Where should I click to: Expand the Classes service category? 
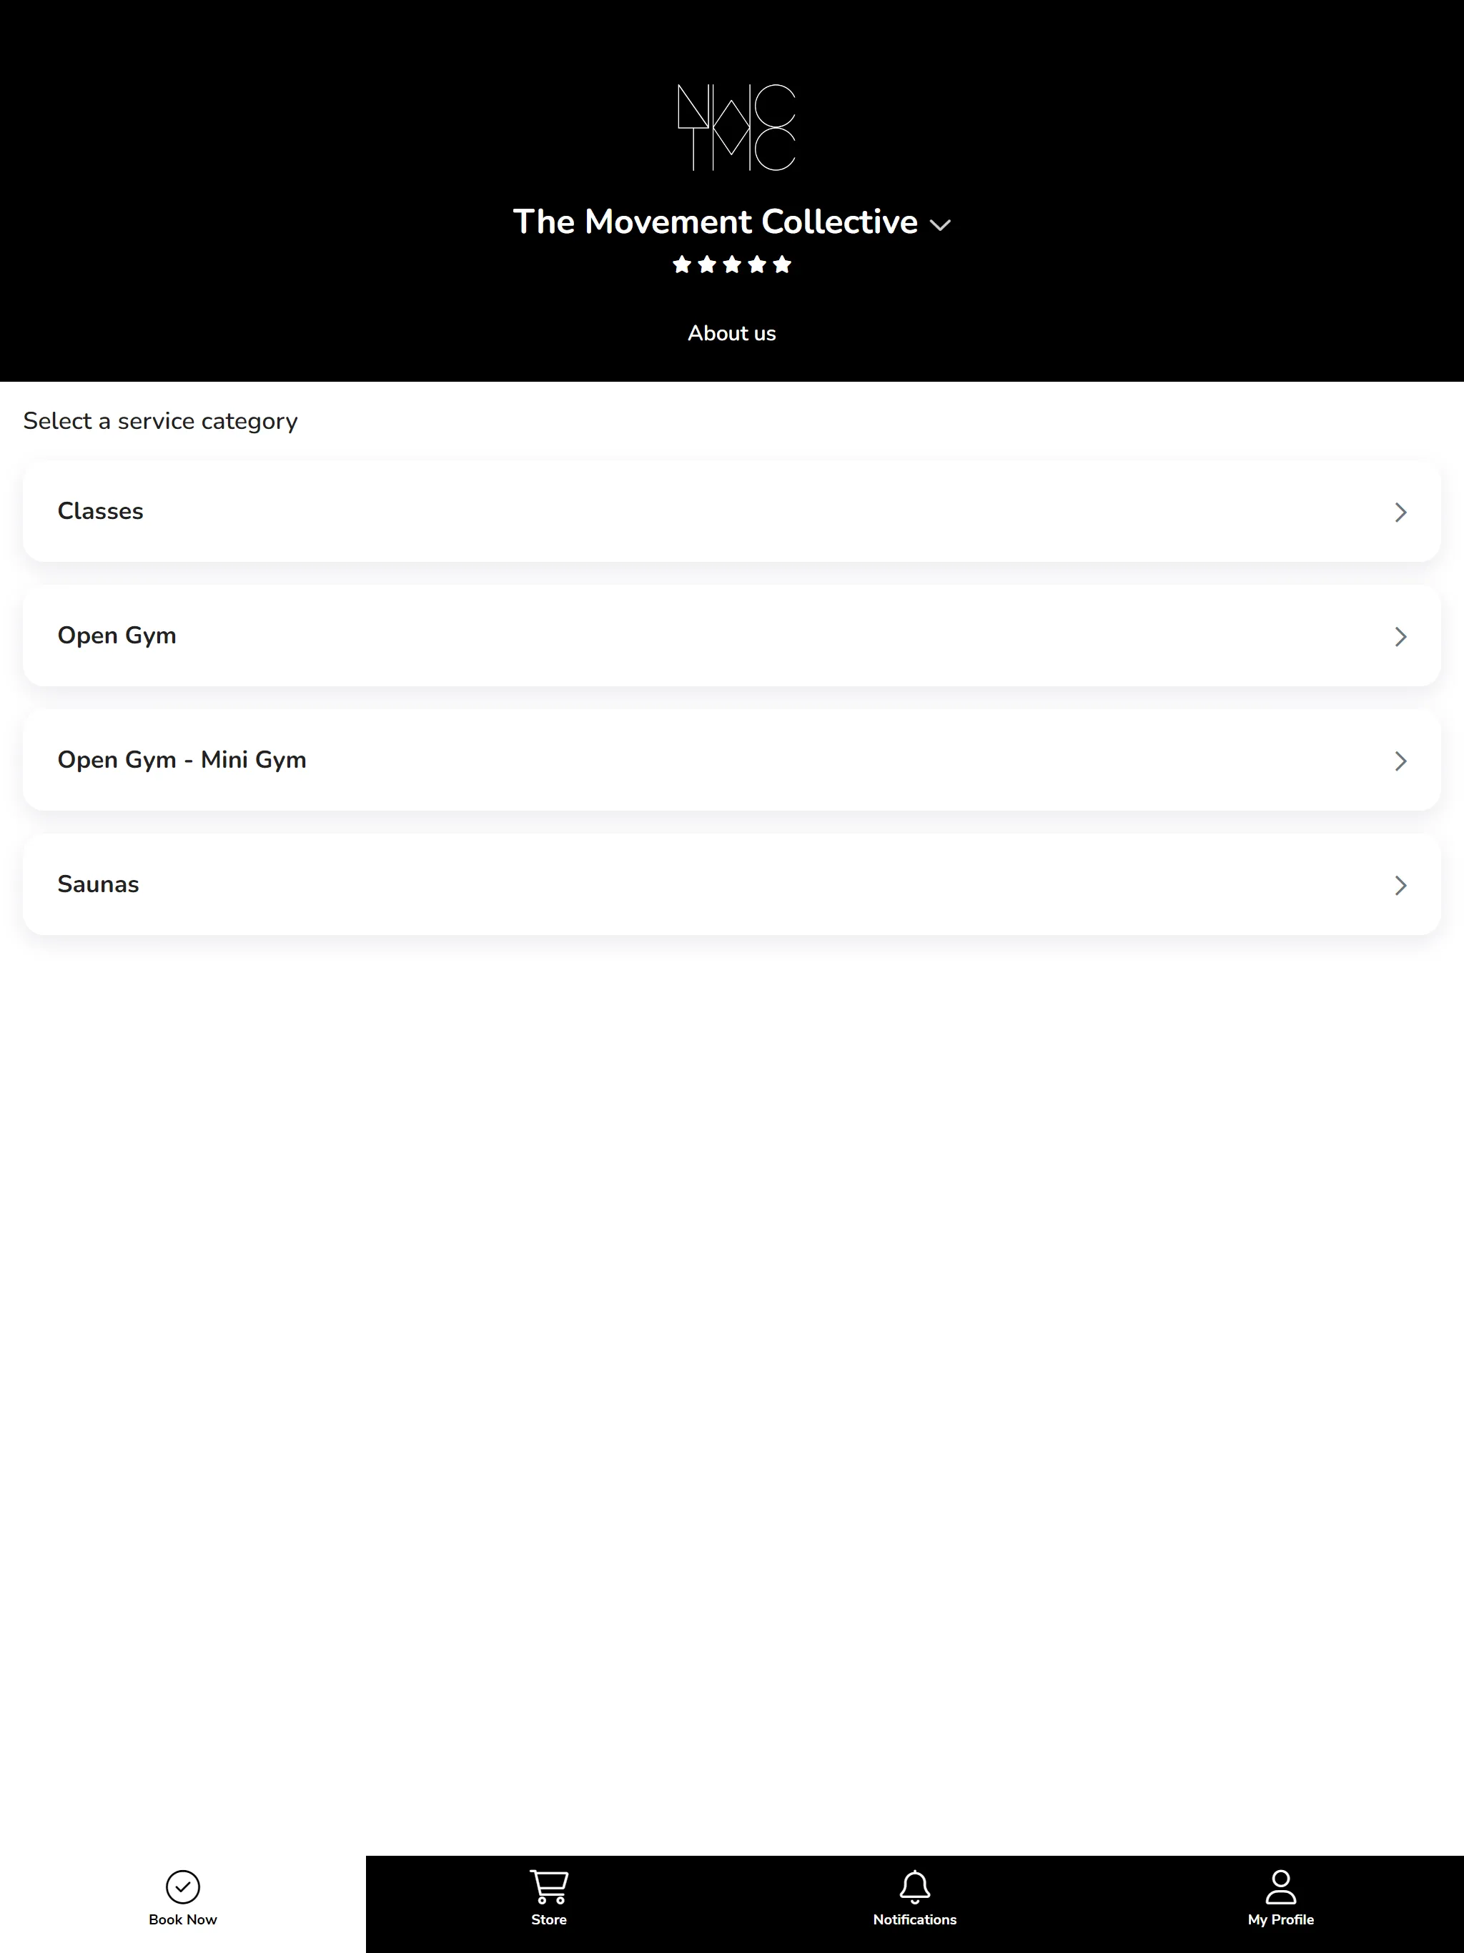732,512
